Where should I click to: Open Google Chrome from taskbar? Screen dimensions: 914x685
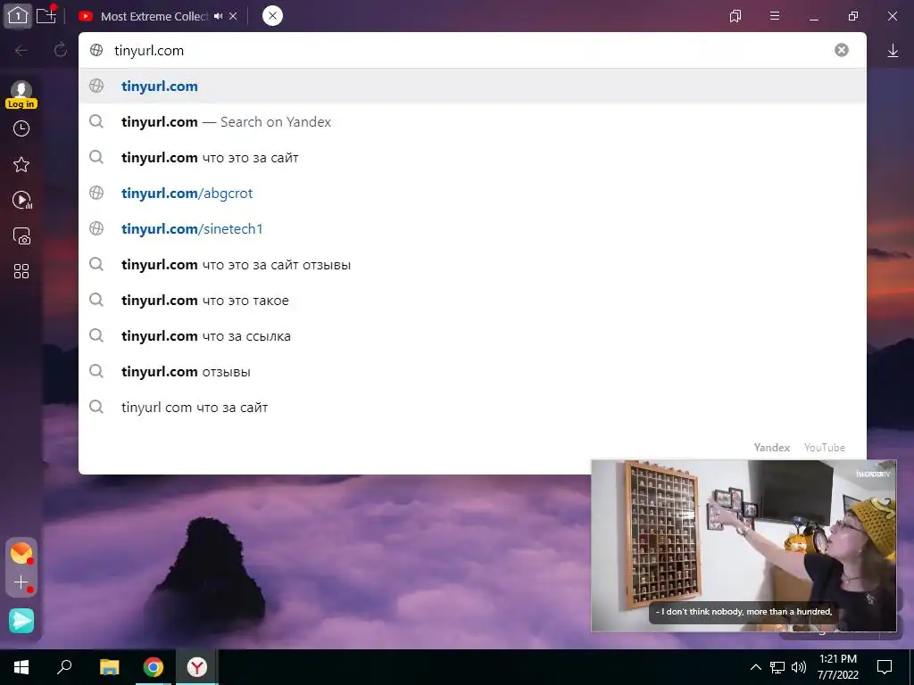154,667
